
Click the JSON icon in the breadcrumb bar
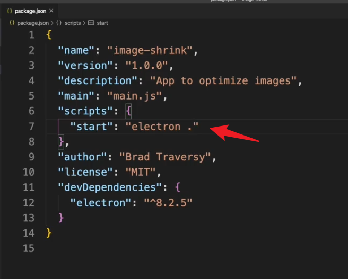(12, 23)
